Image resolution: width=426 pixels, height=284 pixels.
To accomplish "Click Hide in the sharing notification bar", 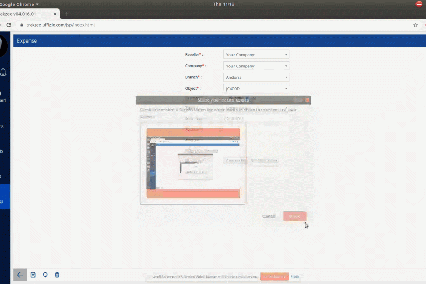I will point(295,277).
